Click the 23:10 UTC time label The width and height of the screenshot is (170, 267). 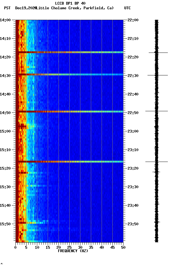(133, 150)
